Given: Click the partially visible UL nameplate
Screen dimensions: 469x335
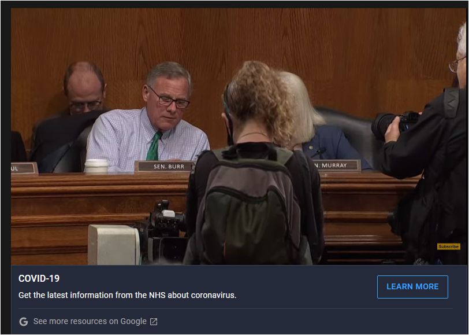Looking at the screenshot, I should point(24,168).
